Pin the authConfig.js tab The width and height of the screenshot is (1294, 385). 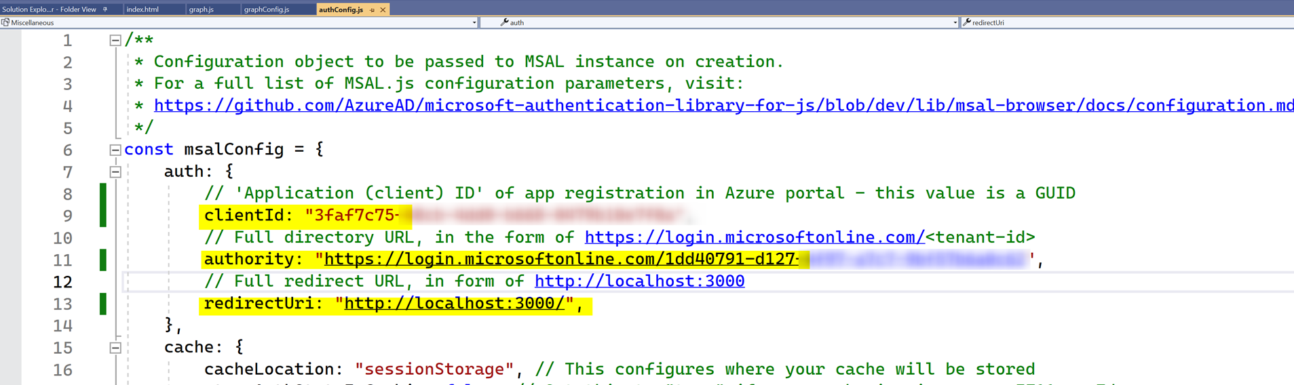pos(373,10)
